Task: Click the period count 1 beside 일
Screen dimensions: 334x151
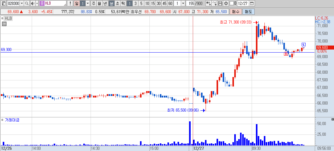Action: pyautogui.click(x=83, y=3)
